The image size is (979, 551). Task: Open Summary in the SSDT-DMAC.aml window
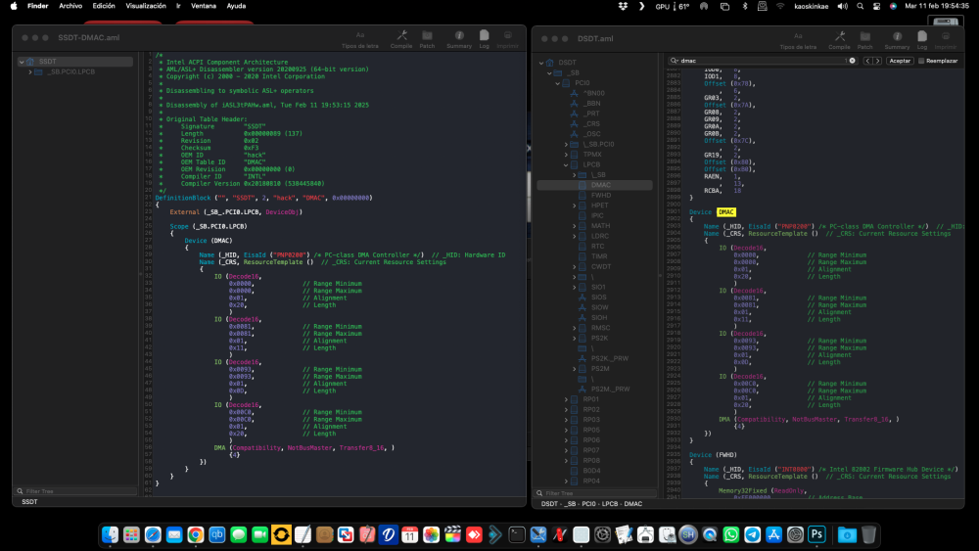pyautogui.click(x=459, y=39)
